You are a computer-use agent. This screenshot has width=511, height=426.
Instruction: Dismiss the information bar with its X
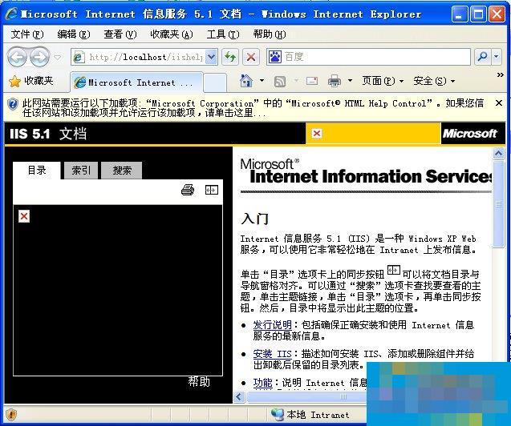click(499, 103)
